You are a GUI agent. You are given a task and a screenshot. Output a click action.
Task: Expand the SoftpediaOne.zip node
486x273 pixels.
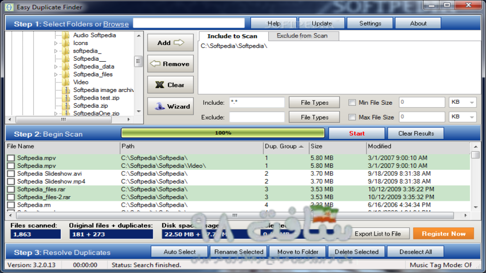click(56, 114)
